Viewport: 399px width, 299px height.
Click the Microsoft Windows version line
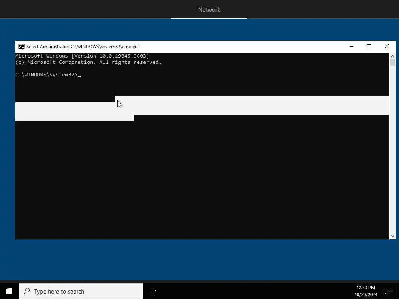pyautogui.click(x=82, y=56)
